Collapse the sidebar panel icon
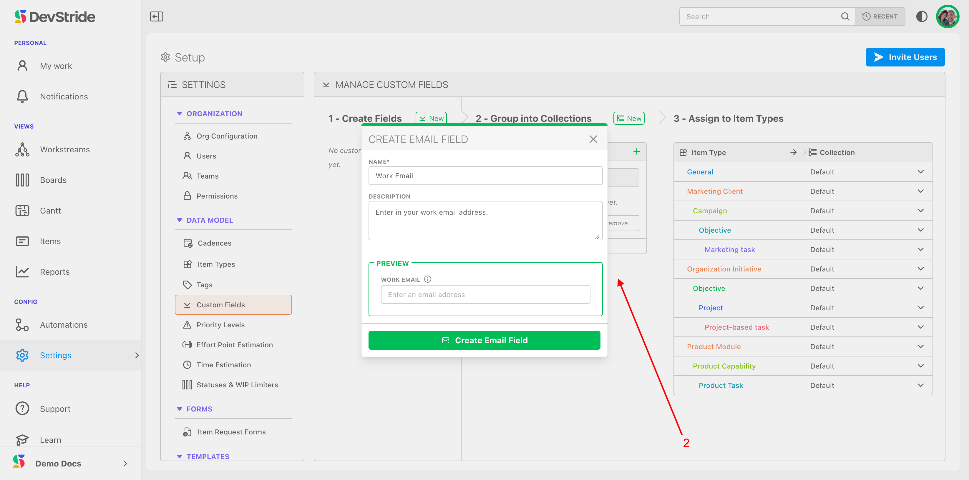Viewport: 969px width, 480px height. click(157, 16)
